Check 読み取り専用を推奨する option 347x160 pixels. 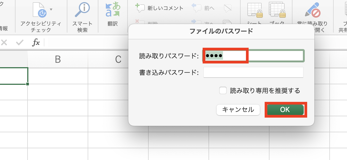tap(223, 90)
